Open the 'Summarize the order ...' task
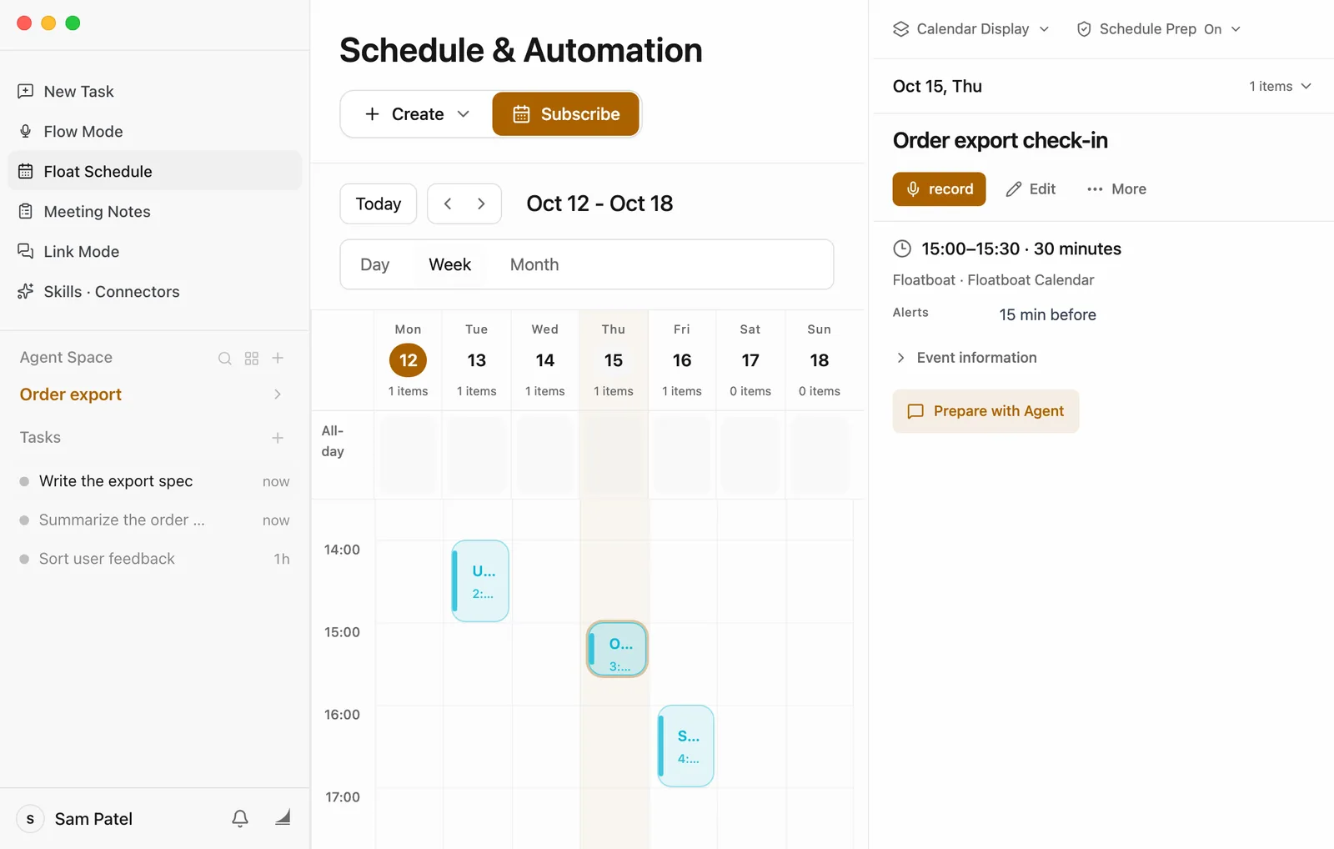Screen dimensions: 1334x849 pos(155,520)
